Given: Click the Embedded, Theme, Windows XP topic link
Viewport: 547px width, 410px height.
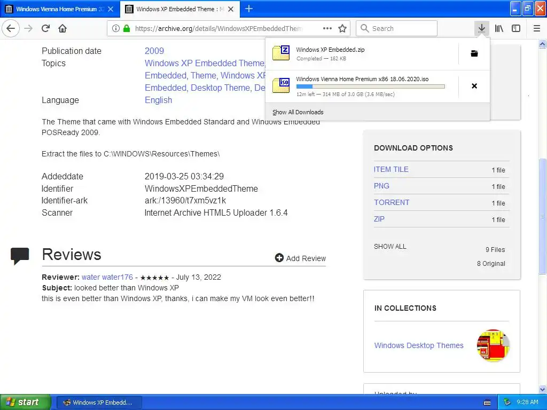Looking at the screenshot, I should click(205, 76).
